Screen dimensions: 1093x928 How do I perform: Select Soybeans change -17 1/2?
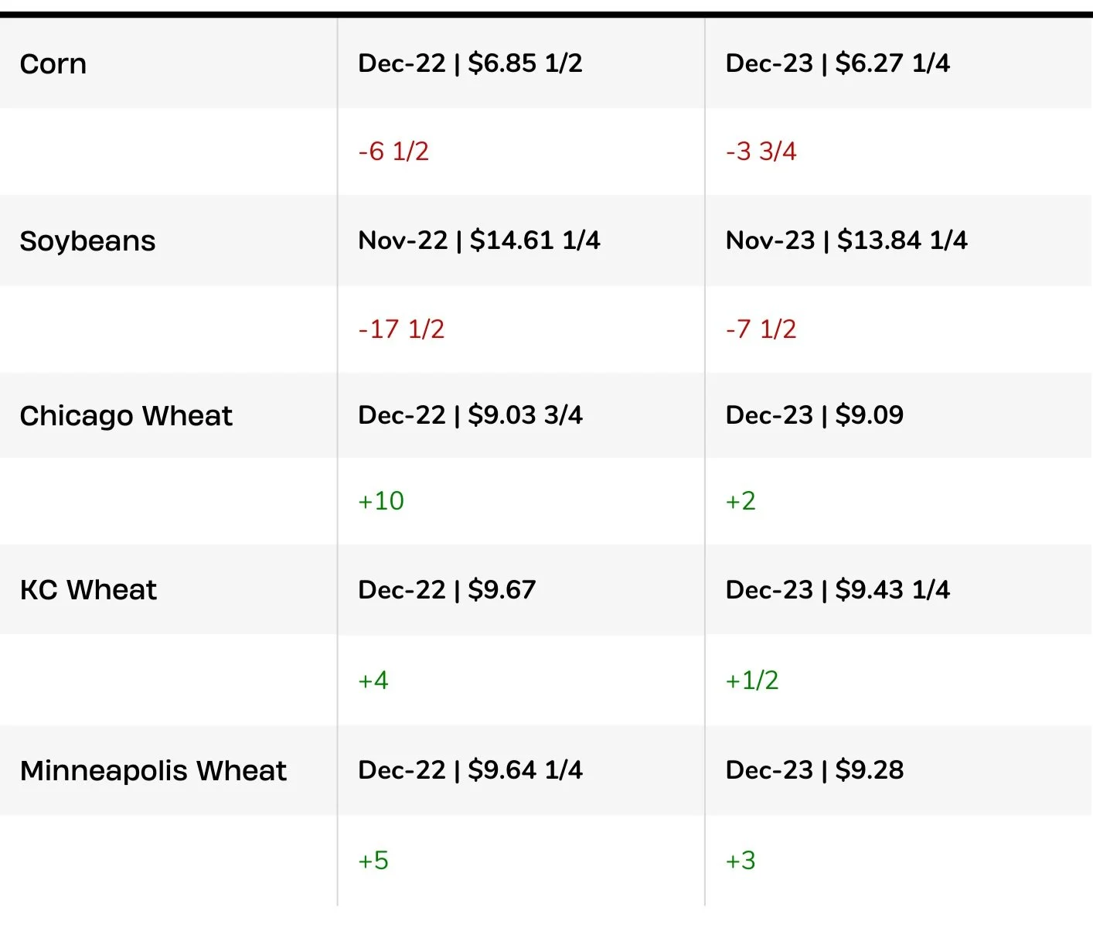pos(401,329)
